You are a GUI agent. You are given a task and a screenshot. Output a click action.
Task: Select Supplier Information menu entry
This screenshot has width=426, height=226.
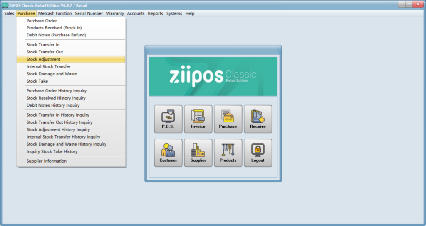pyautogui.click(x=47, y=161)
